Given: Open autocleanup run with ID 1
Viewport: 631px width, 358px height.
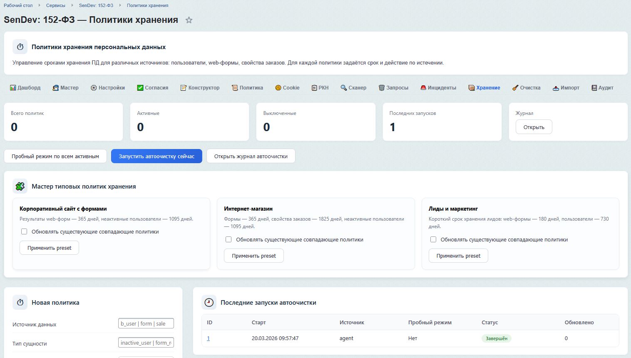Looking at the screenshot, I should (208, 338).
